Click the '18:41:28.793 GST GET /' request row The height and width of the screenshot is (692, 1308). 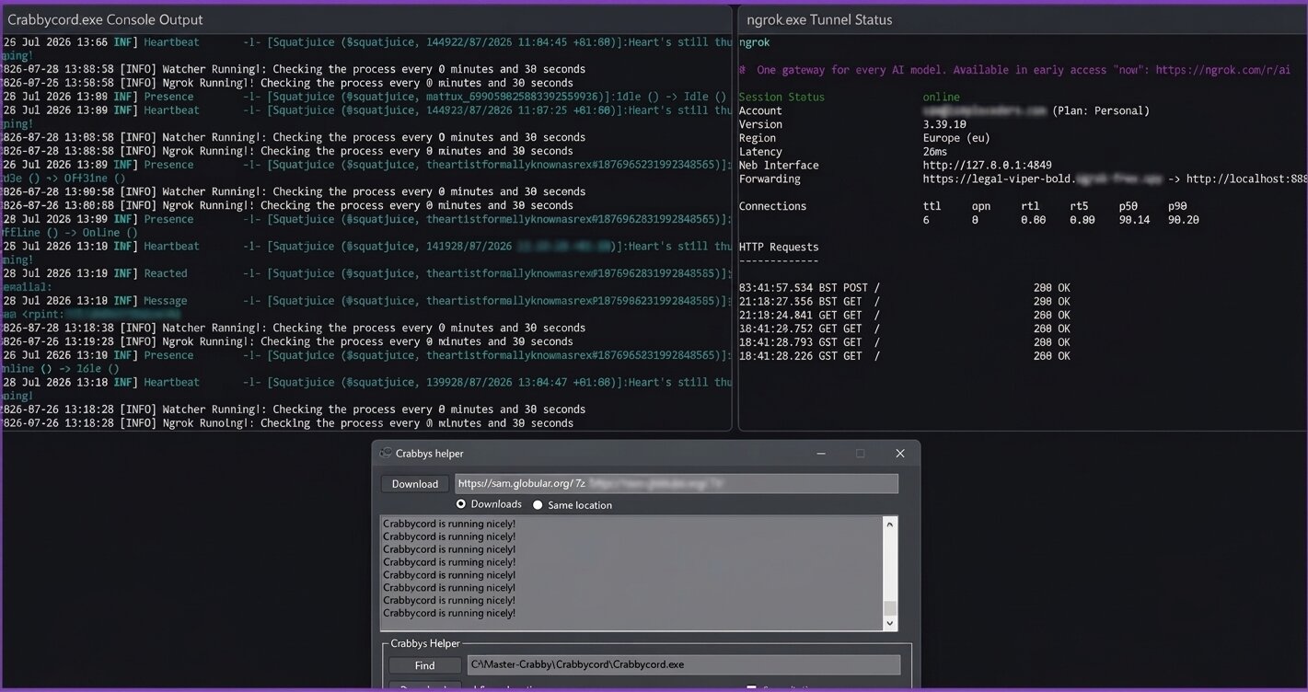click(x=905, y=342)
